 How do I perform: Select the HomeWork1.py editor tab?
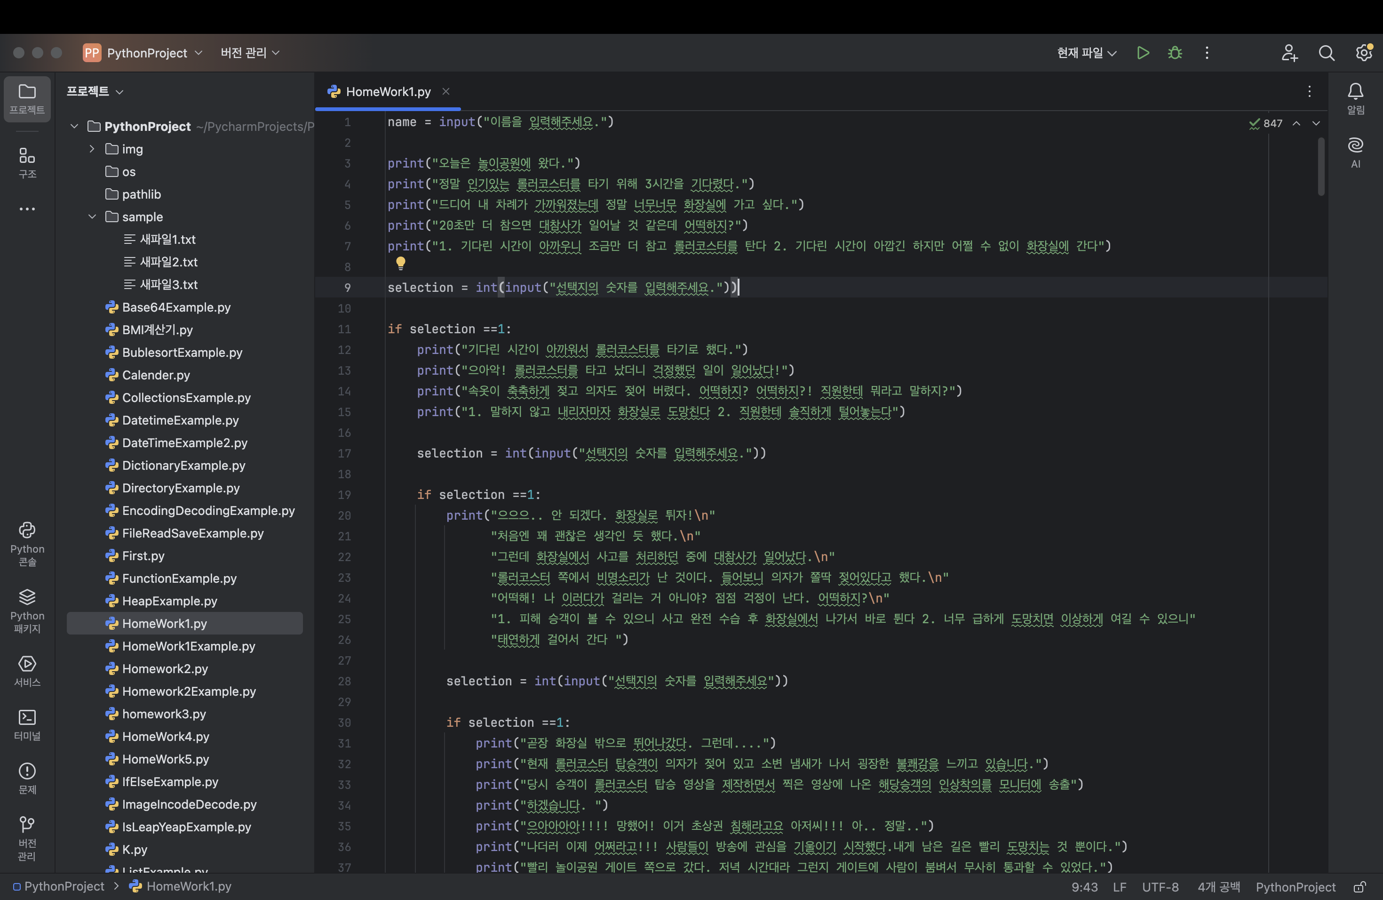click(388, 92)
